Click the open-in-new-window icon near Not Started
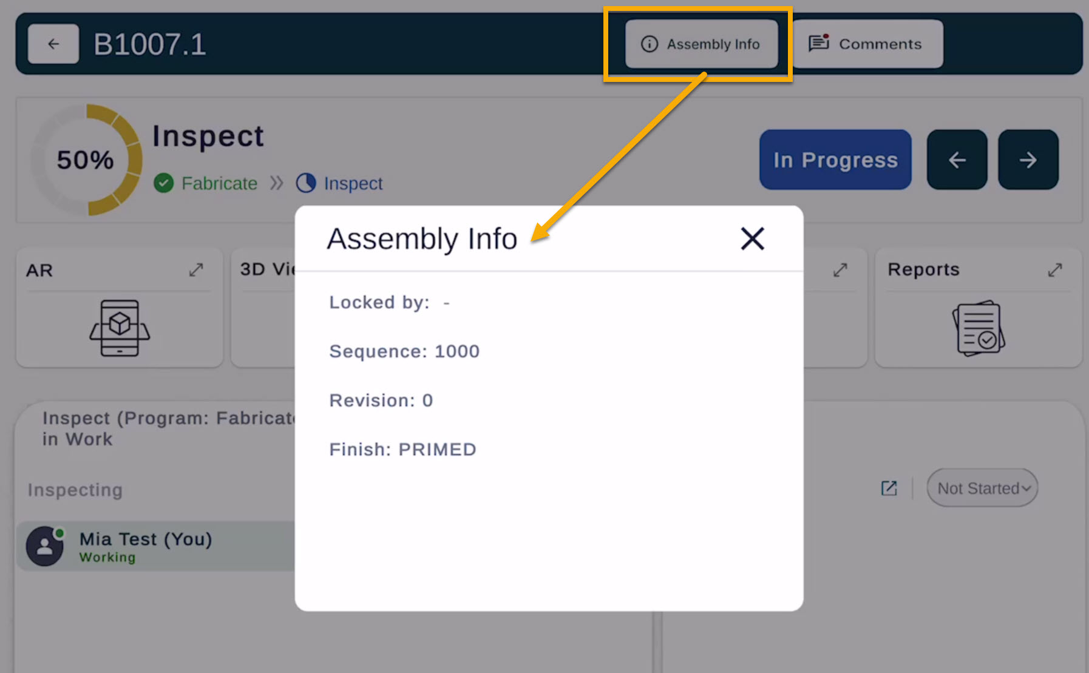Screen dimensions: 1089x673 pyautogui.click(x=889, y=488)
